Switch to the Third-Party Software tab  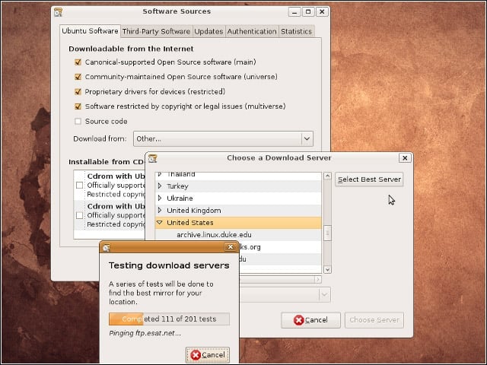pyautogui.click(x=156, y=31)
